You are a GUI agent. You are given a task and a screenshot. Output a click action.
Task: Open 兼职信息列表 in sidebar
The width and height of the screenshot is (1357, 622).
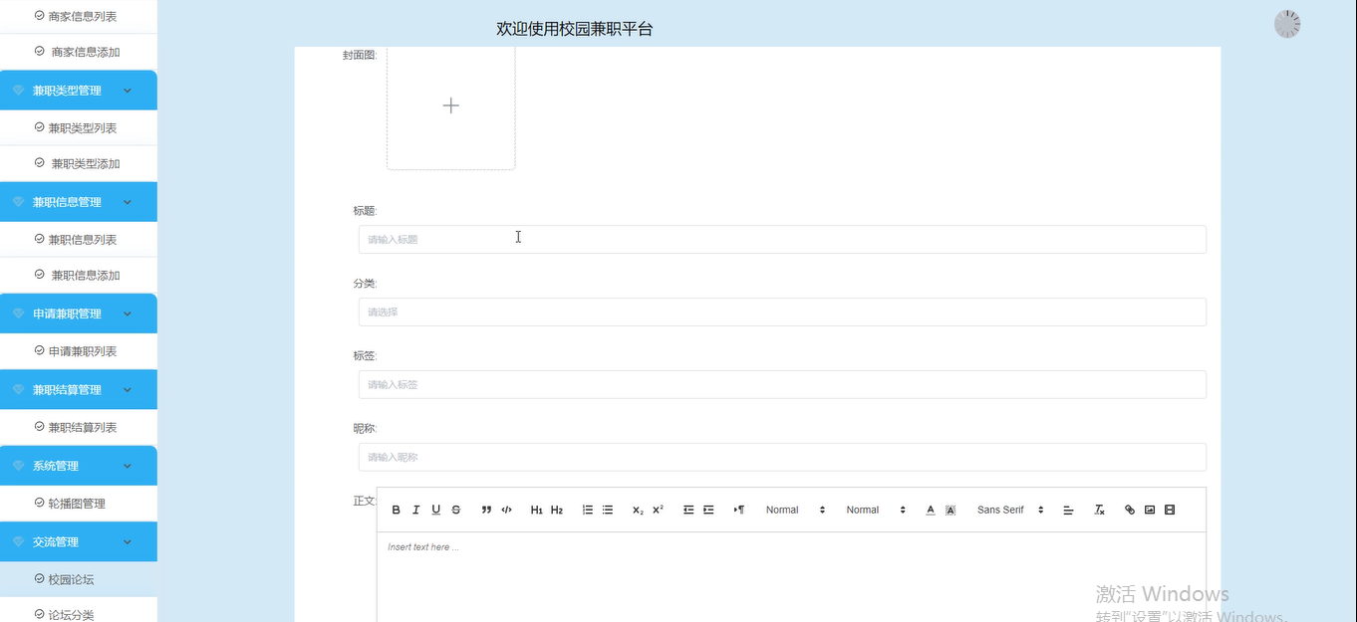79,240
